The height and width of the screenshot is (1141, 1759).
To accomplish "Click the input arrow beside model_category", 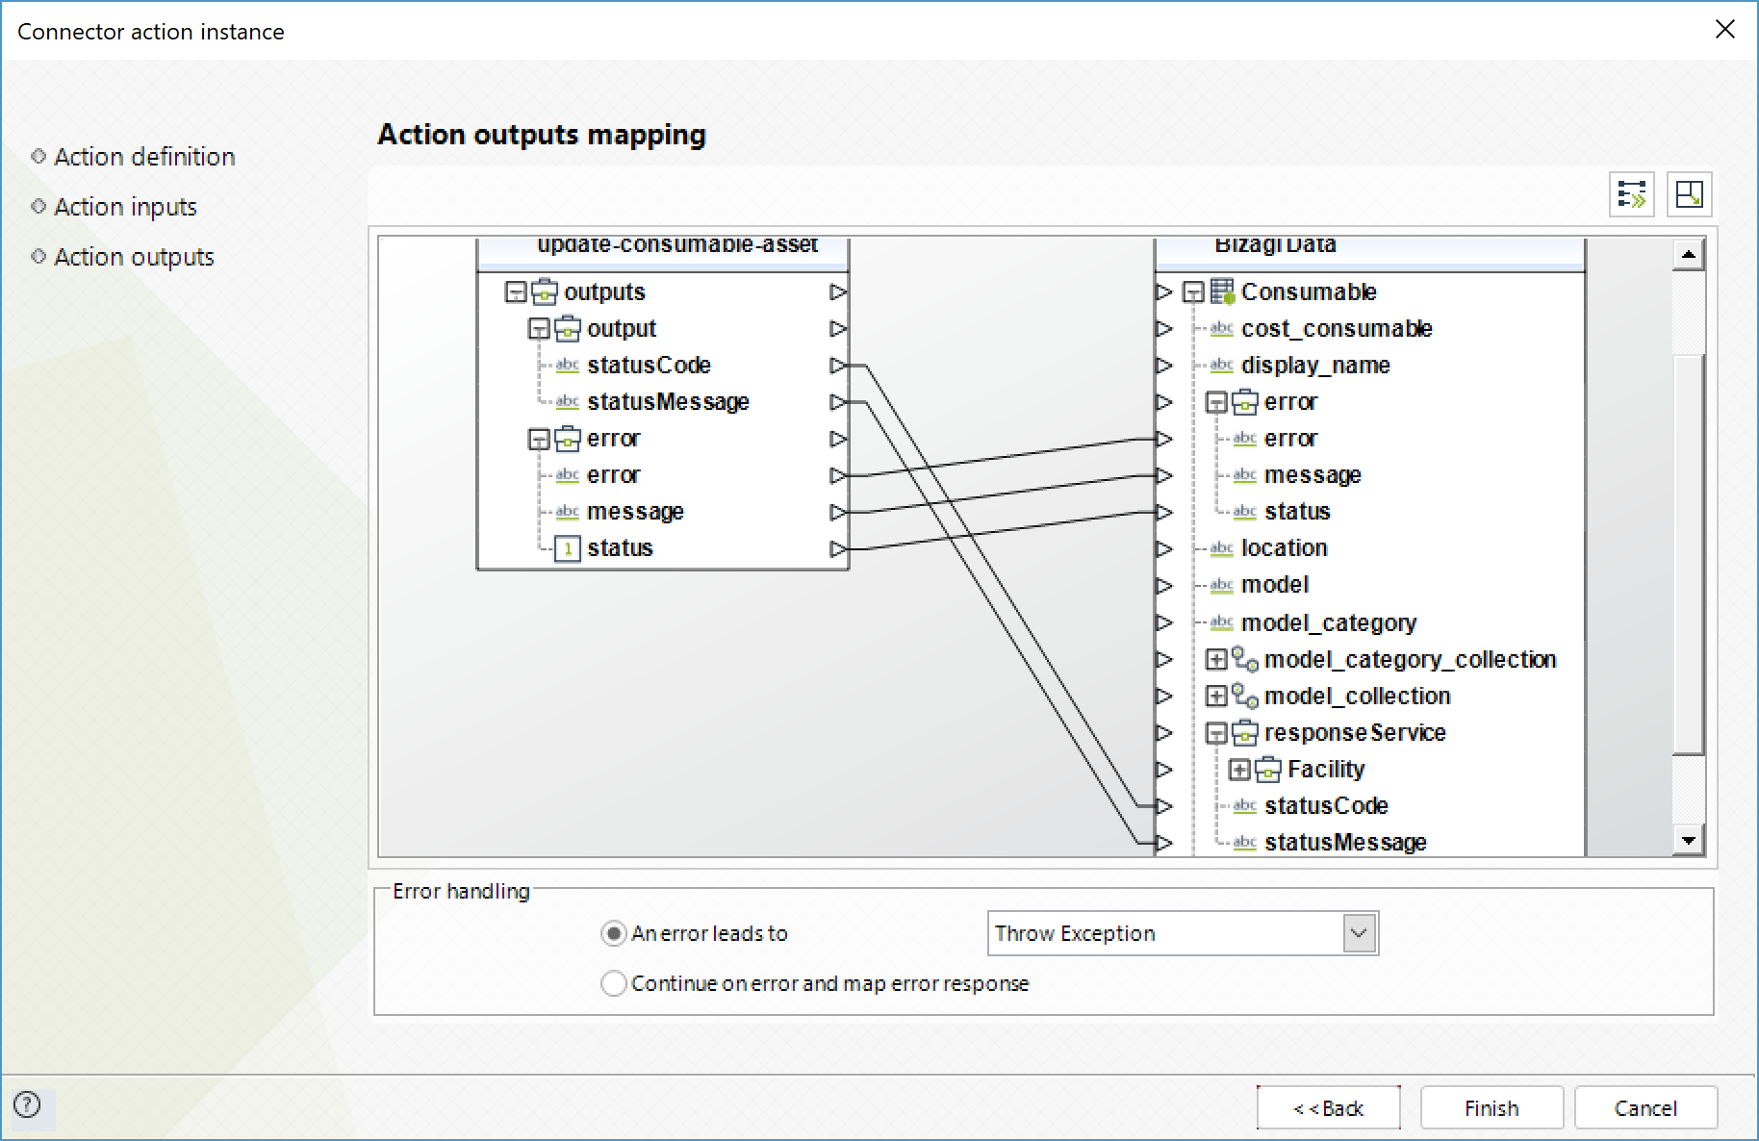I will [1164, 622].
